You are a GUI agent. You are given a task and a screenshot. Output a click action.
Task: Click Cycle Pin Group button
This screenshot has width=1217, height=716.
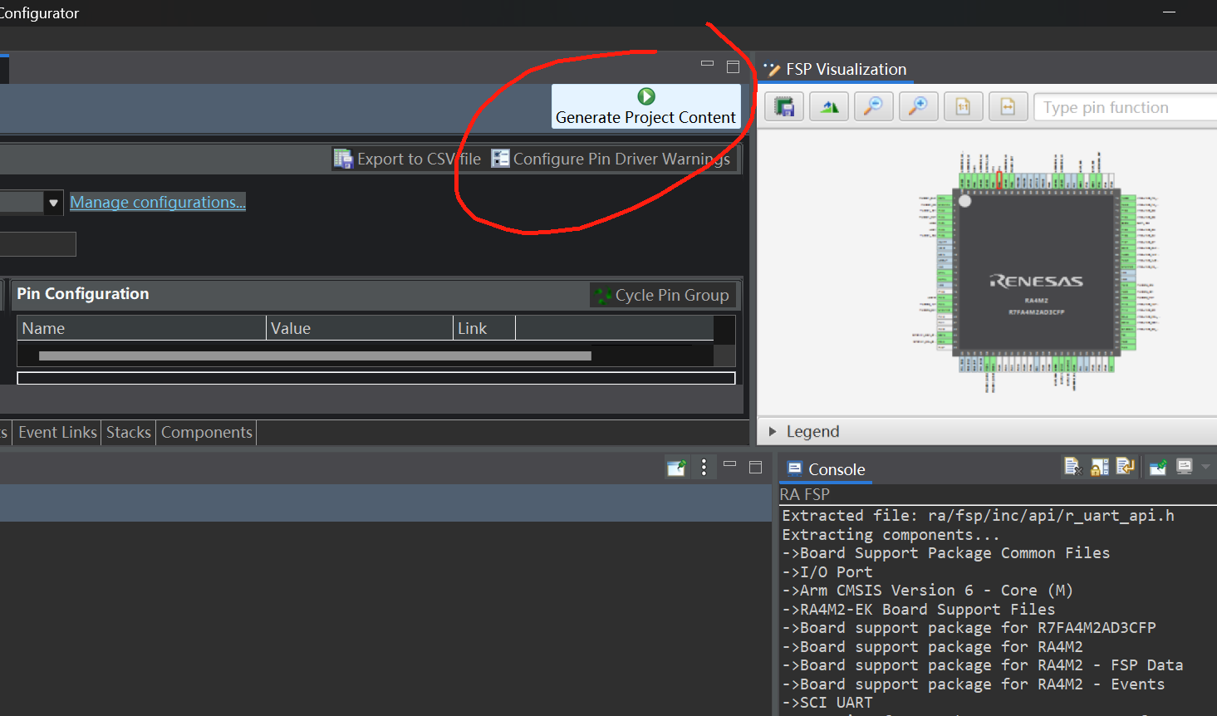[663, 295]
